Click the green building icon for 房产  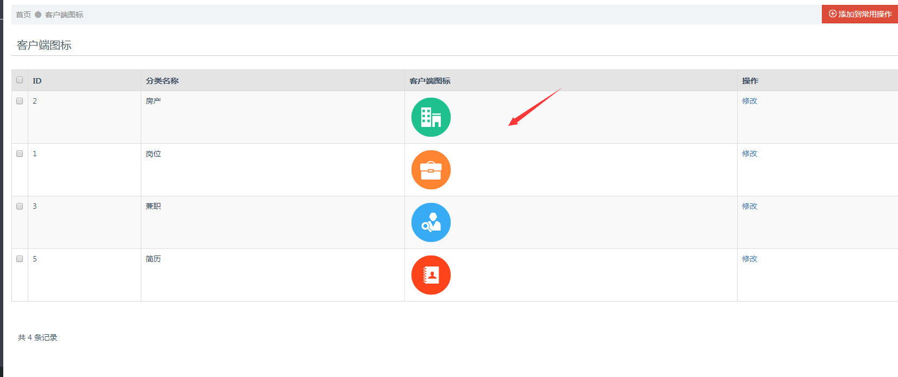(431, 117)
